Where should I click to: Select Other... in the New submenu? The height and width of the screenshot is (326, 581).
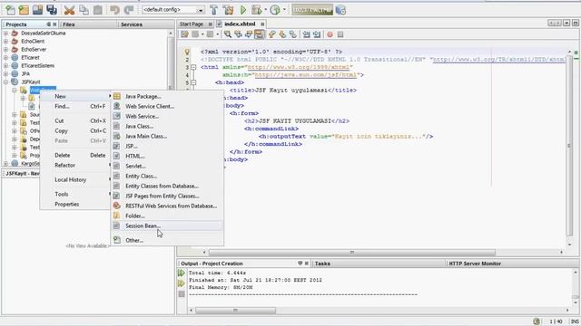pos(167,240)
